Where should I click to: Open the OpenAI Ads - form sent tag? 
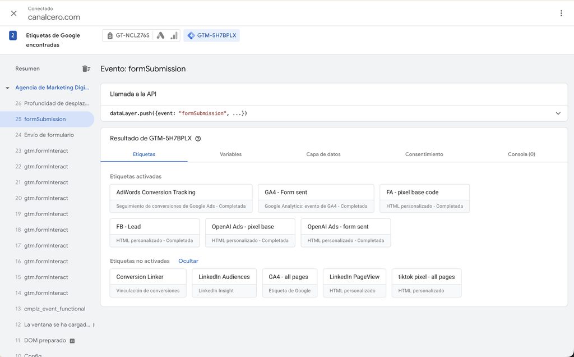[345, 233]
